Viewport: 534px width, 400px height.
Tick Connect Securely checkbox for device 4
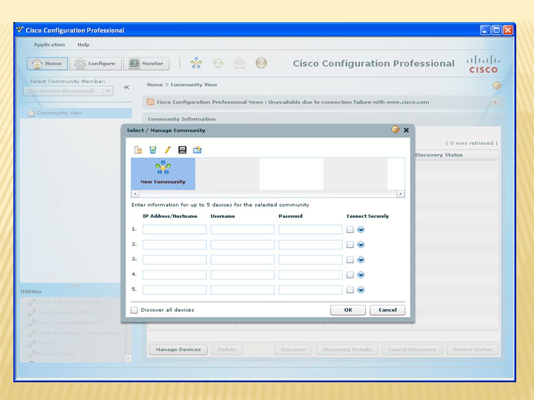point(350,275)
